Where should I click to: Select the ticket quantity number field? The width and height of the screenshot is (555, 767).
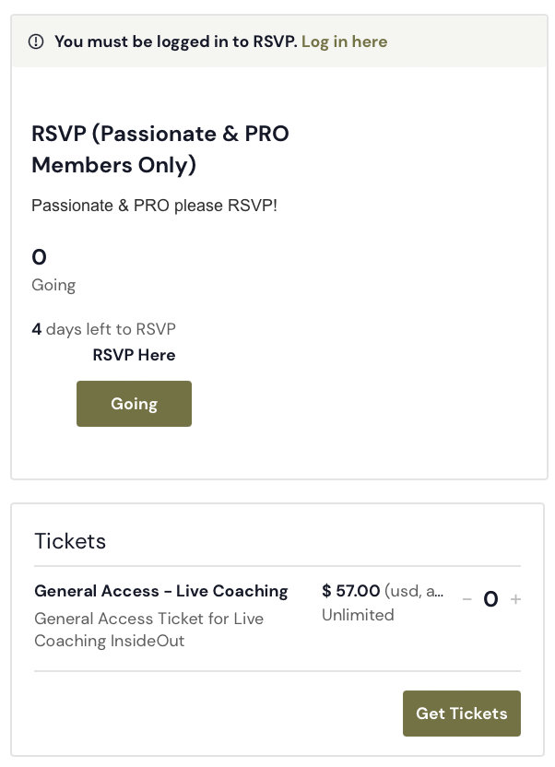491,598
